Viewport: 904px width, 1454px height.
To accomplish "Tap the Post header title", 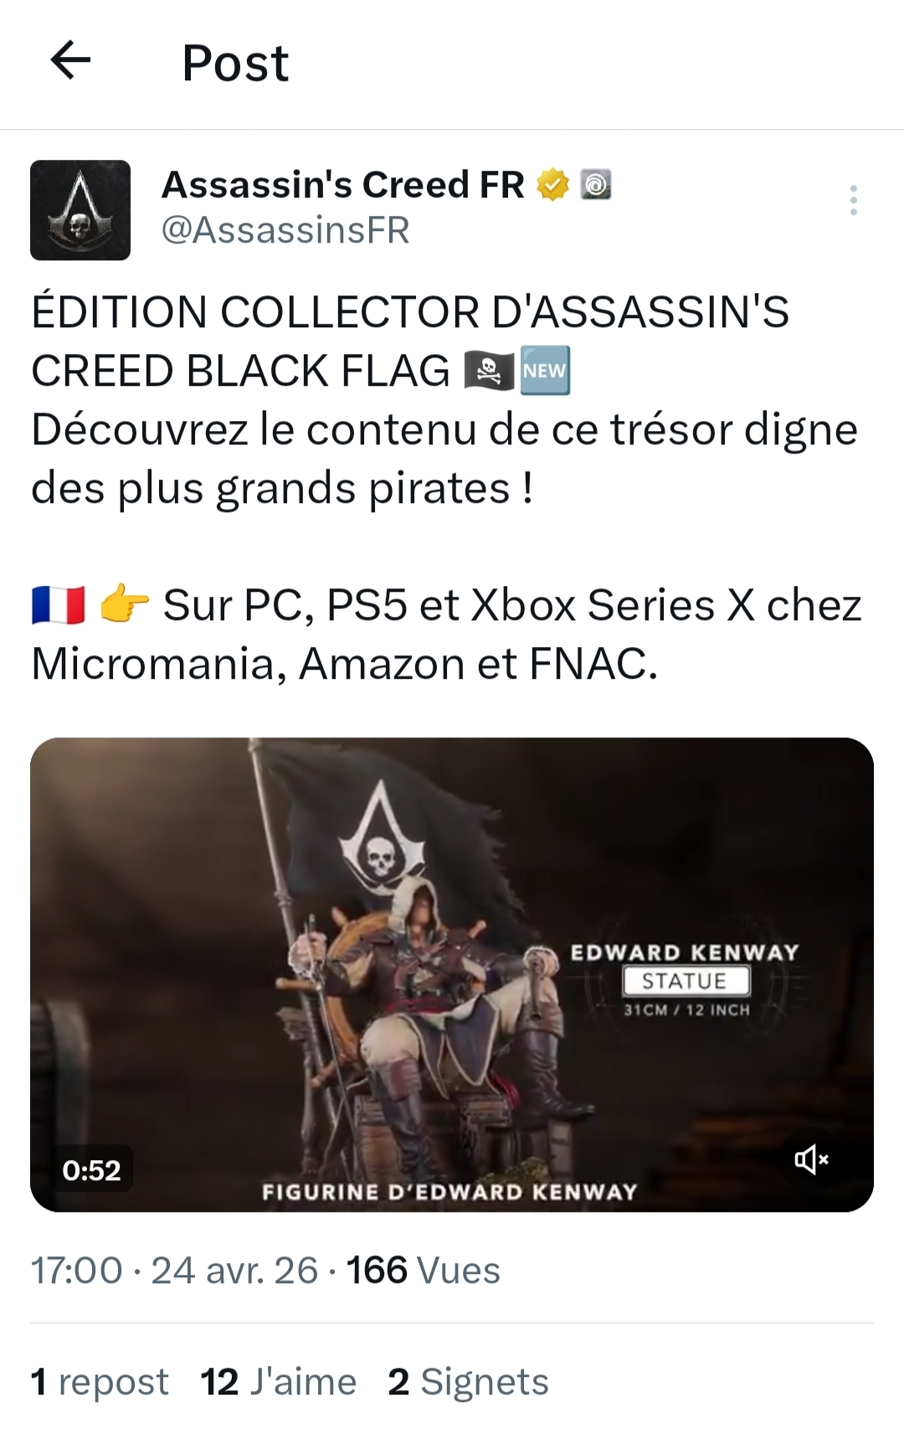I will click(x=235, y=63).
